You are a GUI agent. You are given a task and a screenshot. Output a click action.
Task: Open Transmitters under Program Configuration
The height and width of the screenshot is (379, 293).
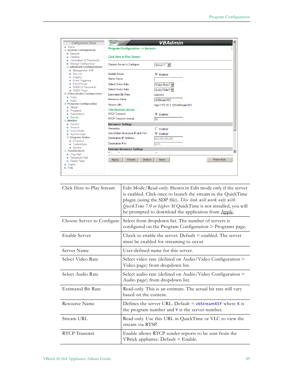(77, 114)
